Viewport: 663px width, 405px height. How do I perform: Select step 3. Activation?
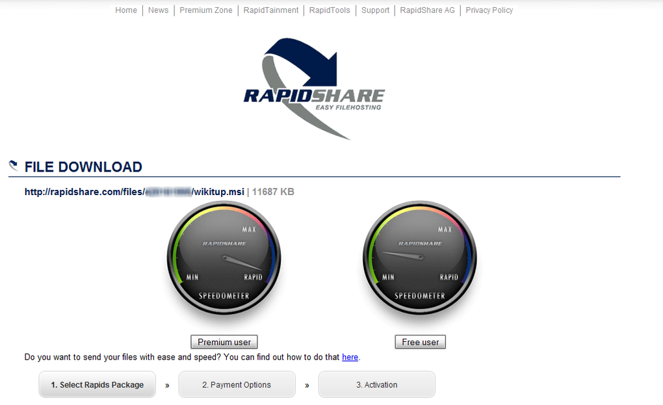(377, 385)
